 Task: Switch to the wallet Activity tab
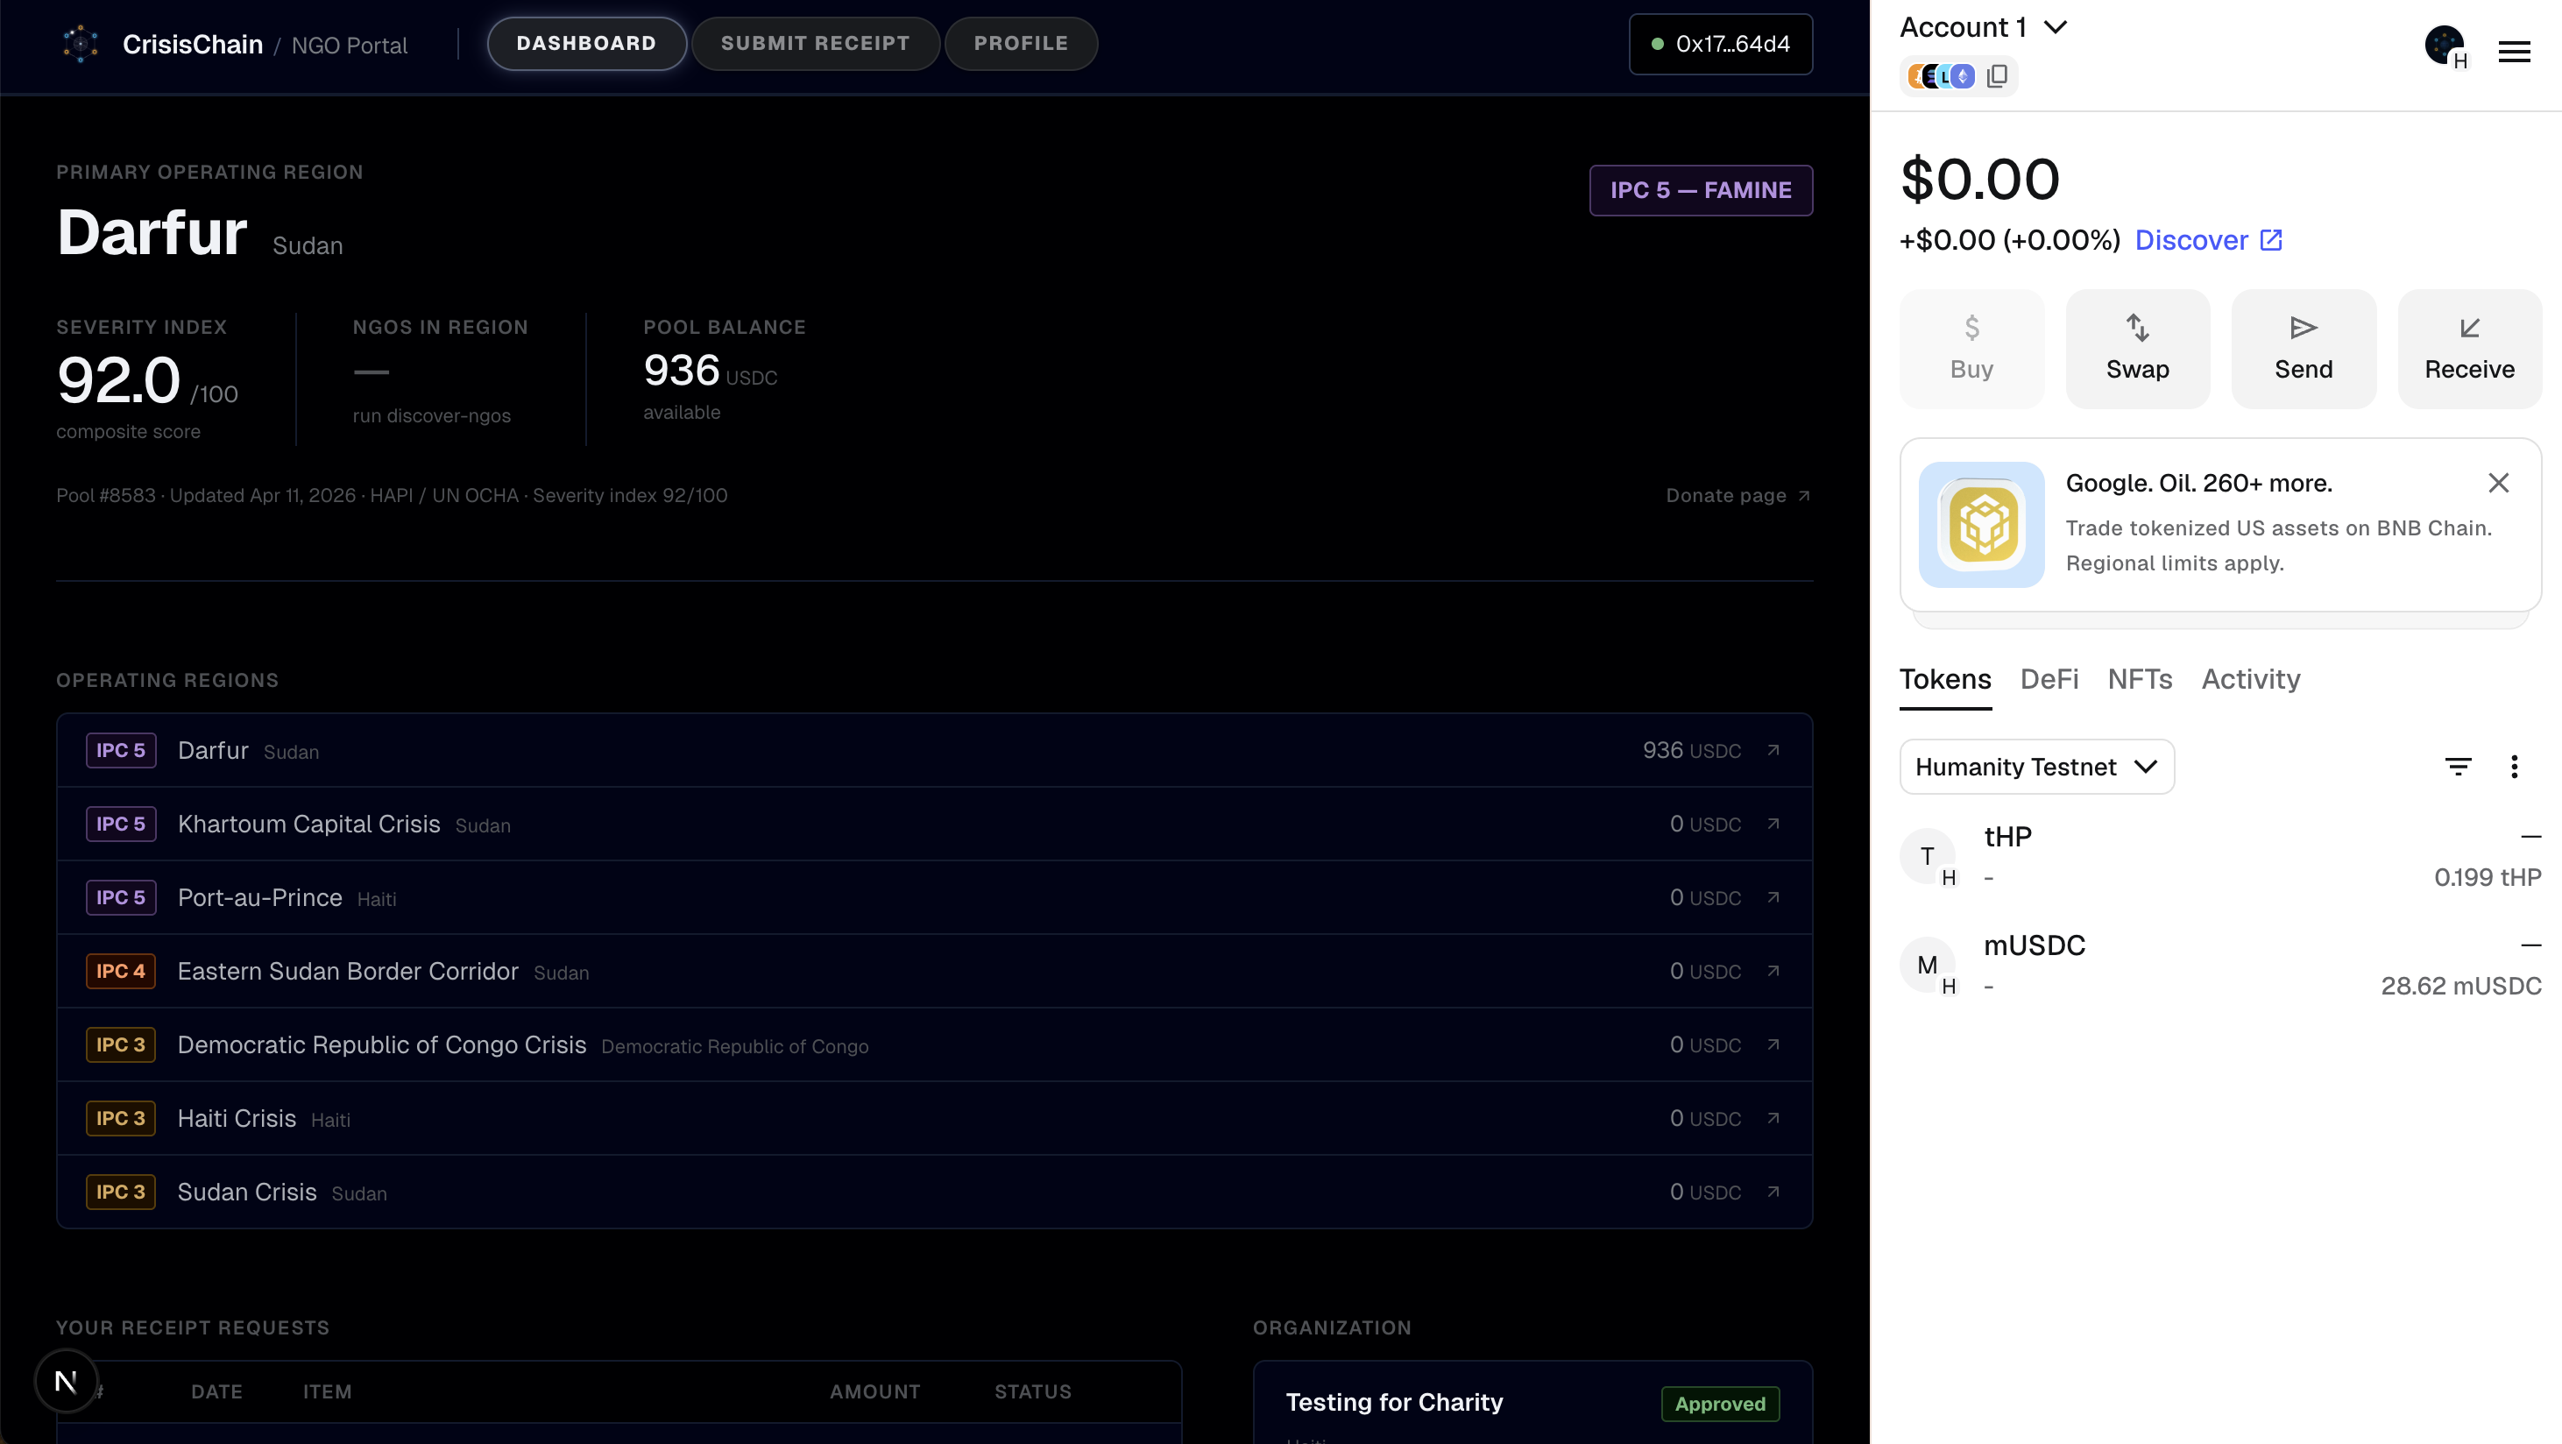(2250, 679)
